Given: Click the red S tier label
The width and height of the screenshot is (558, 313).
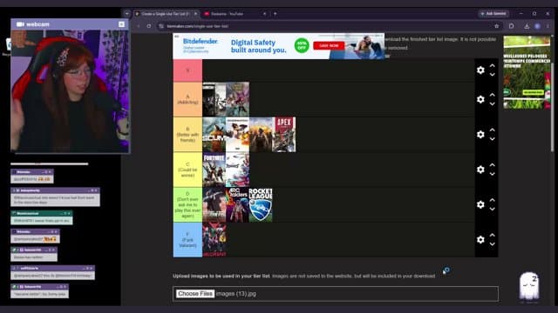Looking at the screenshot, I should click(x=187, y=70).
